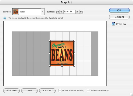Screen dimensions: 133x96
Task: Click the Clear button
Action: (x=29, y=91)
